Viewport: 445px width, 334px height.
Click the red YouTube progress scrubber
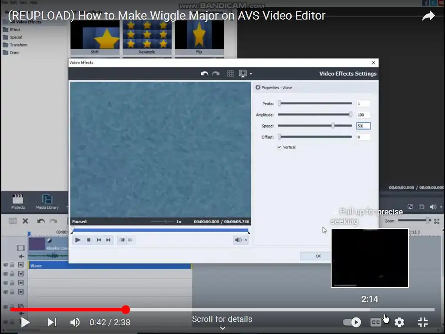pos(126,310)
